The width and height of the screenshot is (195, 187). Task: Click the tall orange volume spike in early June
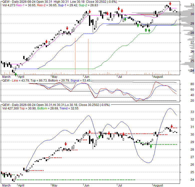(88, 57)
